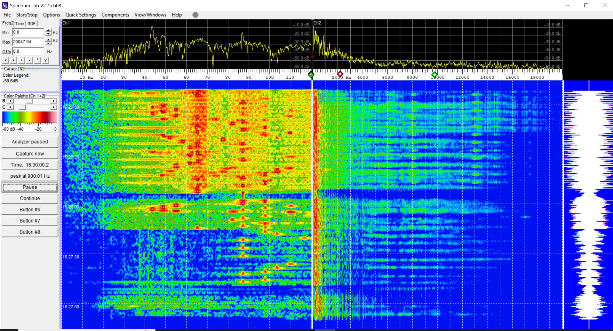The image size is (613, 331).
Task: Click Button #6
Action: [x=30, y=210]
